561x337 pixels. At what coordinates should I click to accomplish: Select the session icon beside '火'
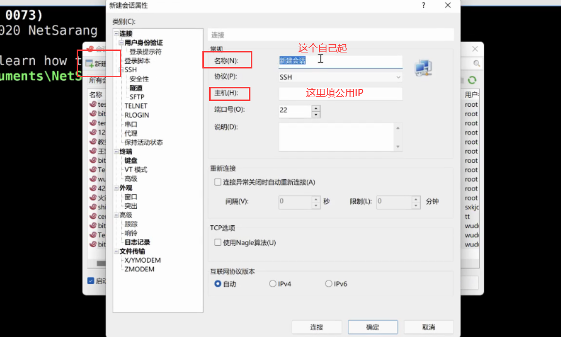pyautogui.click(x=93, y=197)
